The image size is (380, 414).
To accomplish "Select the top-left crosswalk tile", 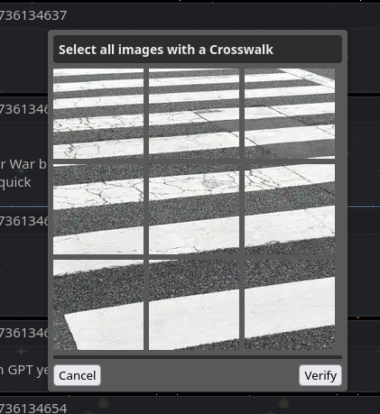I will (x=98, y=114).
